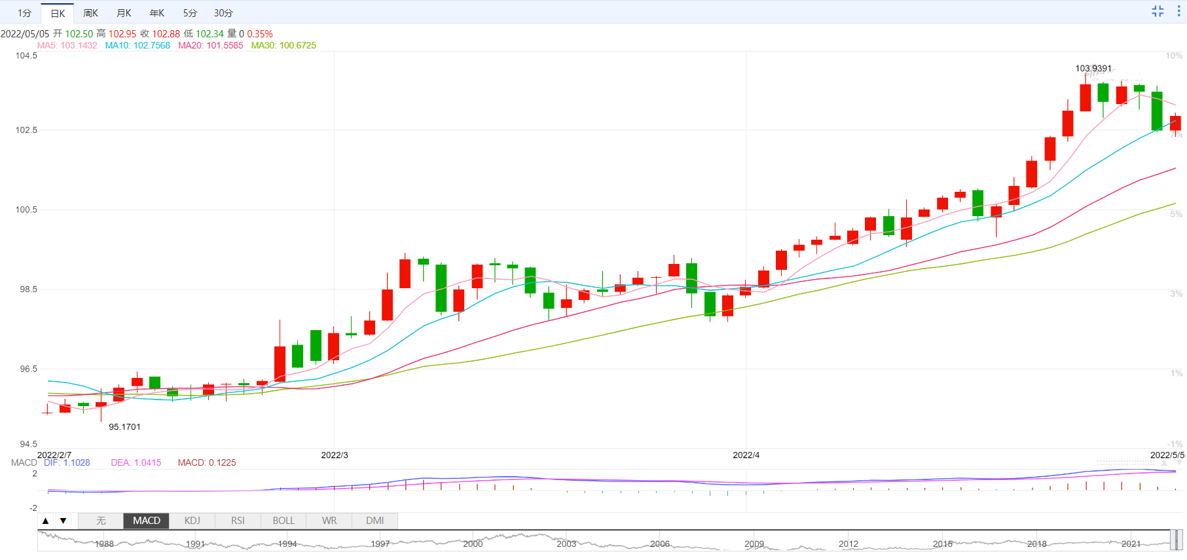Click the 2006 mark on overview timeline
The image size is (1187, 560).
click(660, 544)
